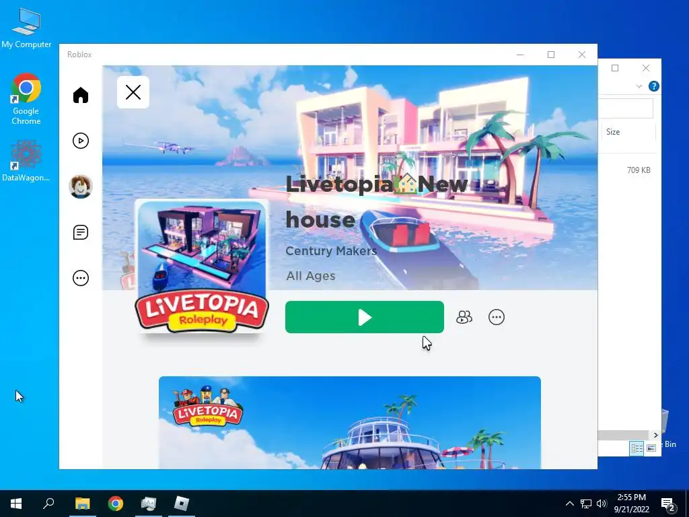
Task: Start Livetopia with the green Play button
Action: click(x=364, y=317)
